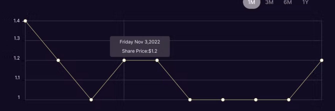Click the first data point at 1.4
Screen dimensions: 335x111
click(25, 21)
